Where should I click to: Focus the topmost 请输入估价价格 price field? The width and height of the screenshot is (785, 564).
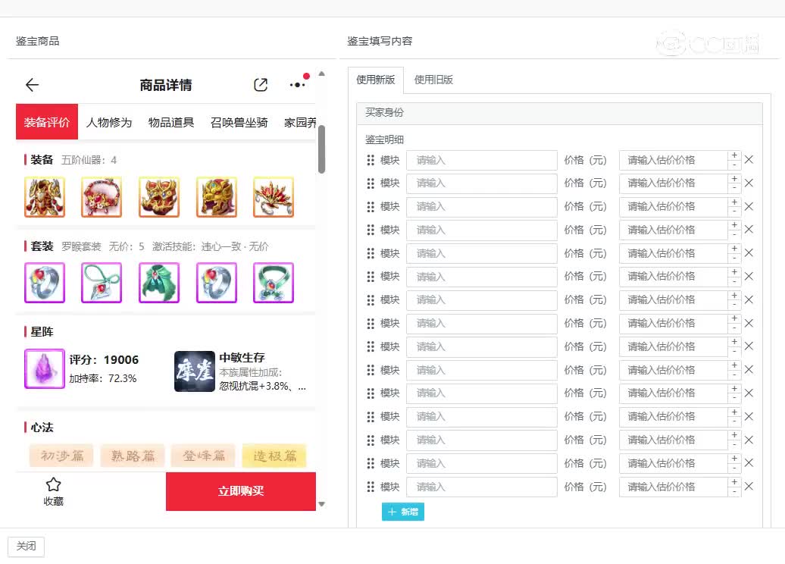(x=674, y=160)
